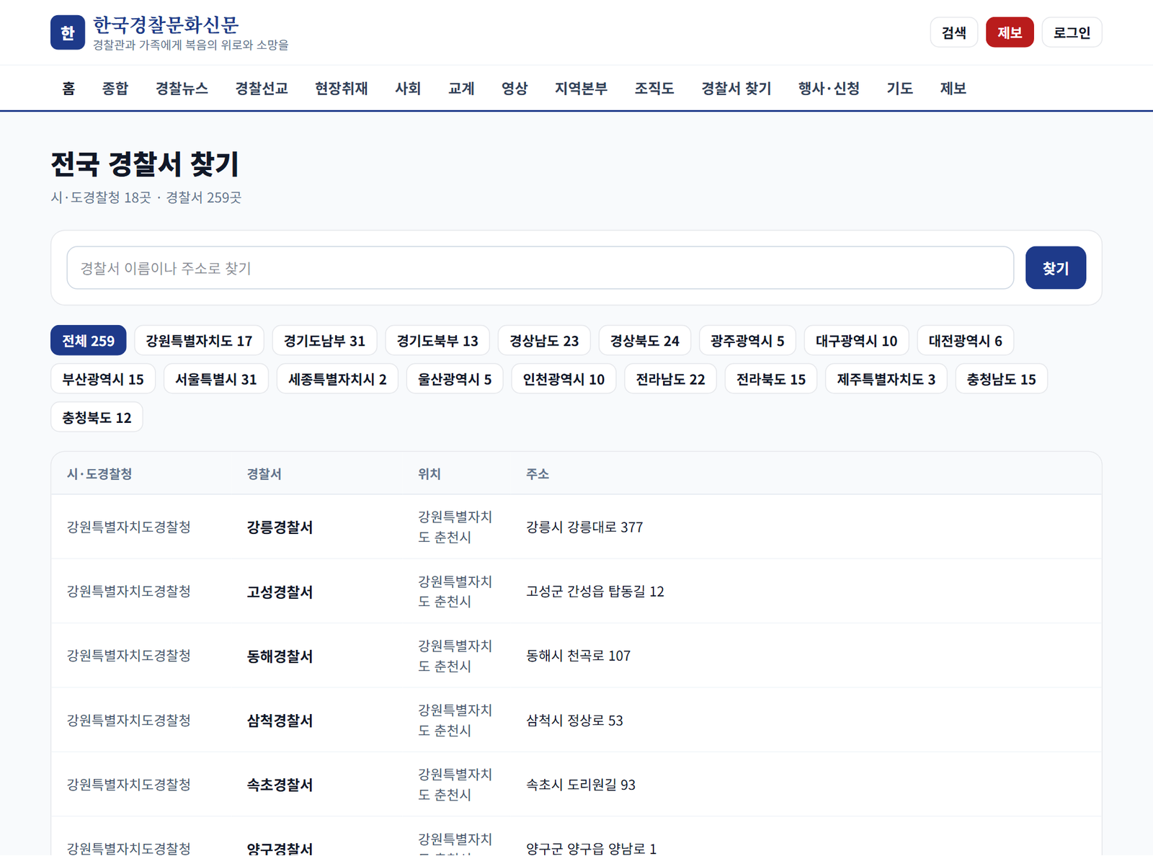Screen dimensions: 1153x856
Task: Open 제보 in the navigation bar
Action: click(x=953, y=88)
